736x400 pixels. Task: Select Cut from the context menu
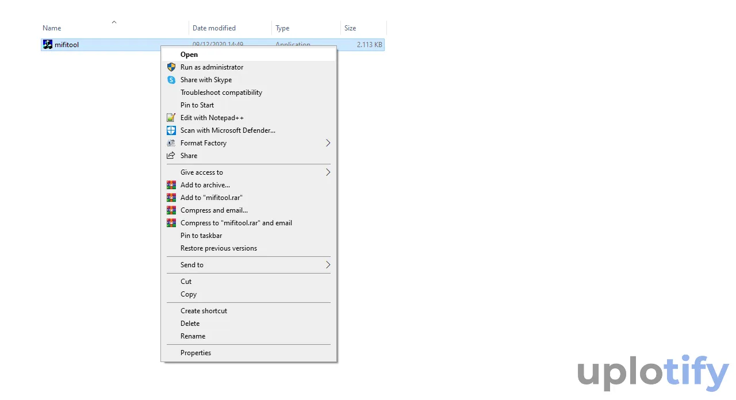pos(248,282)
